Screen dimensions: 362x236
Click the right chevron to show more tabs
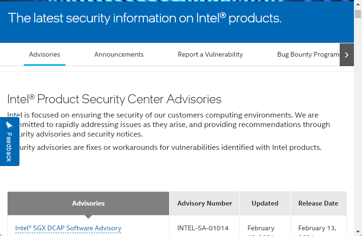[346, 55]
